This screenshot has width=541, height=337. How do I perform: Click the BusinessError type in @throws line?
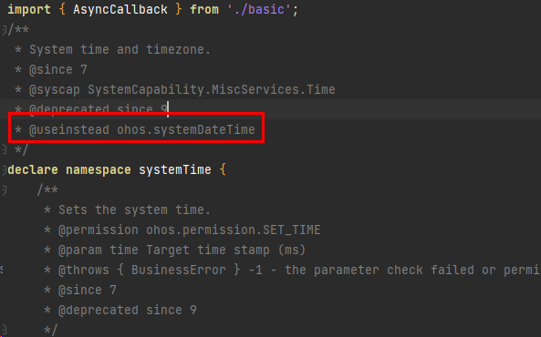click(179, 271)
